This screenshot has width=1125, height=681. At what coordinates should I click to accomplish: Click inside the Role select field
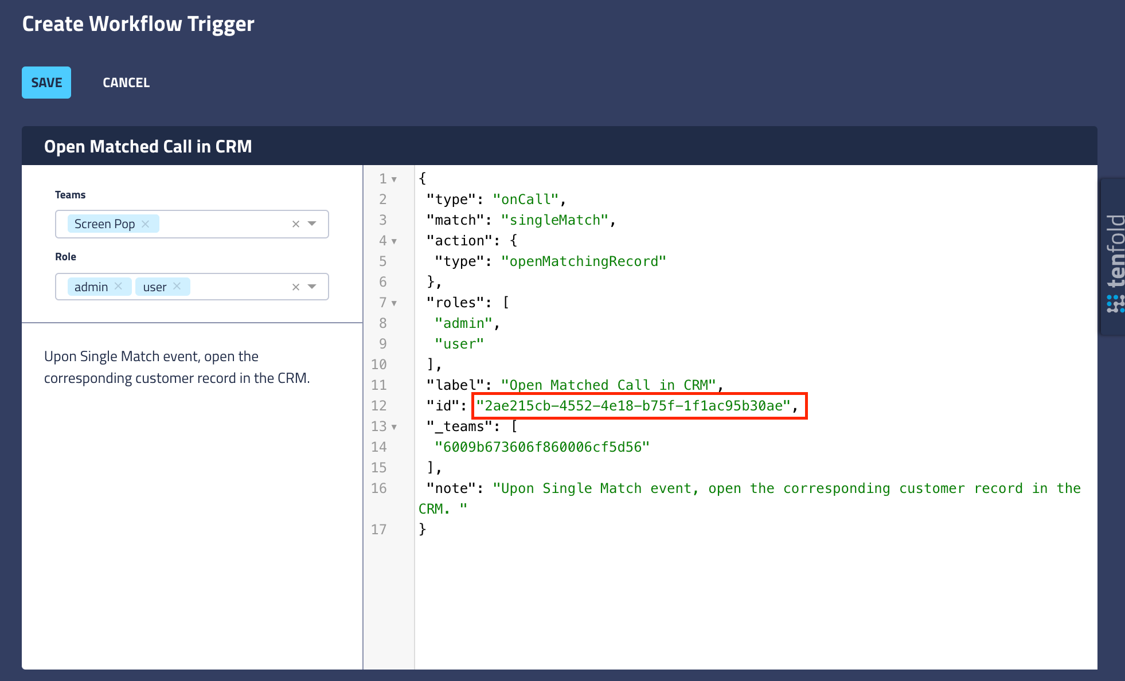tap(192, 287)
